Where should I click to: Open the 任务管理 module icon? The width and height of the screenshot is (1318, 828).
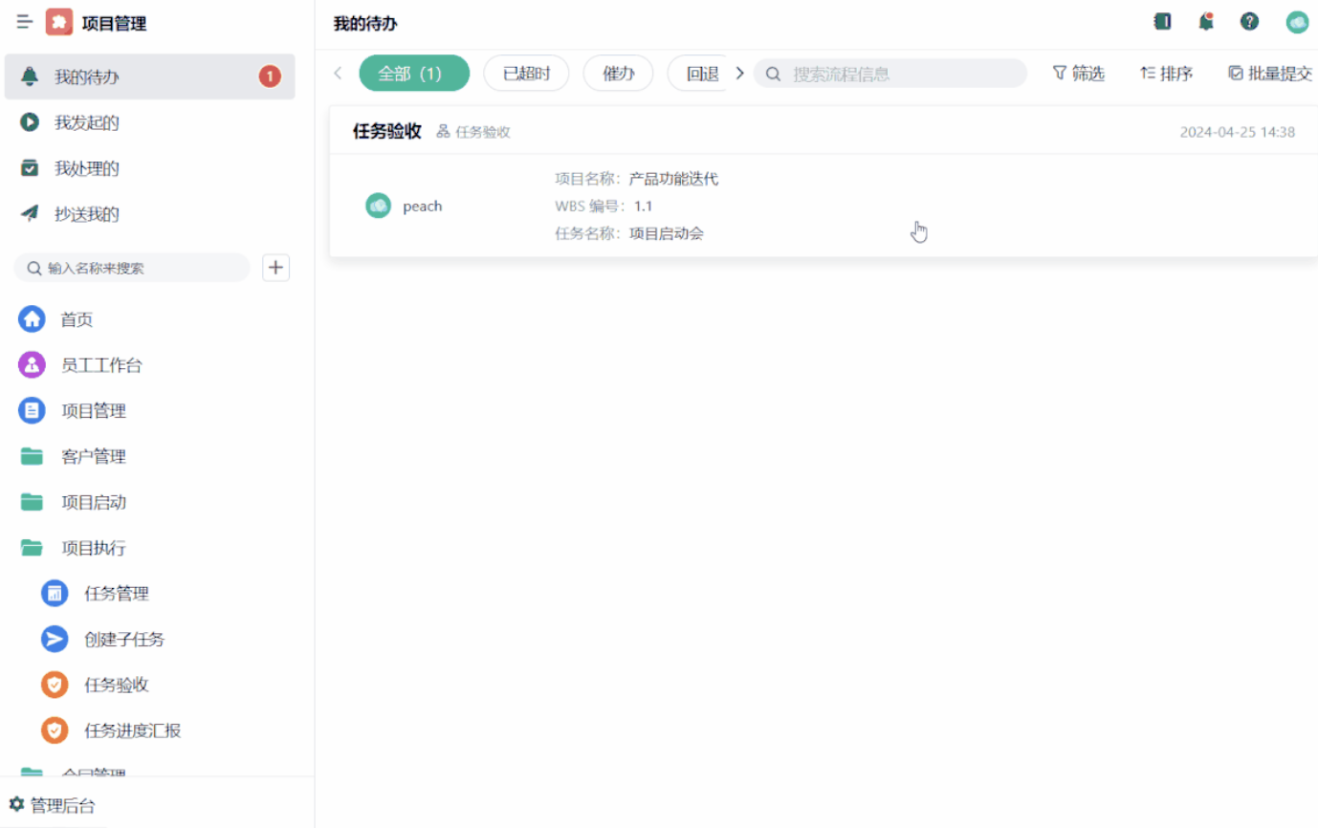click(55, 593)
